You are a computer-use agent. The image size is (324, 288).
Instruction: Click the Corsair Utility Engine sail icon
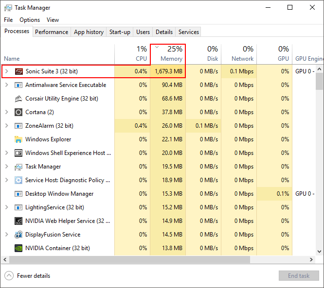tap(18, 99)
